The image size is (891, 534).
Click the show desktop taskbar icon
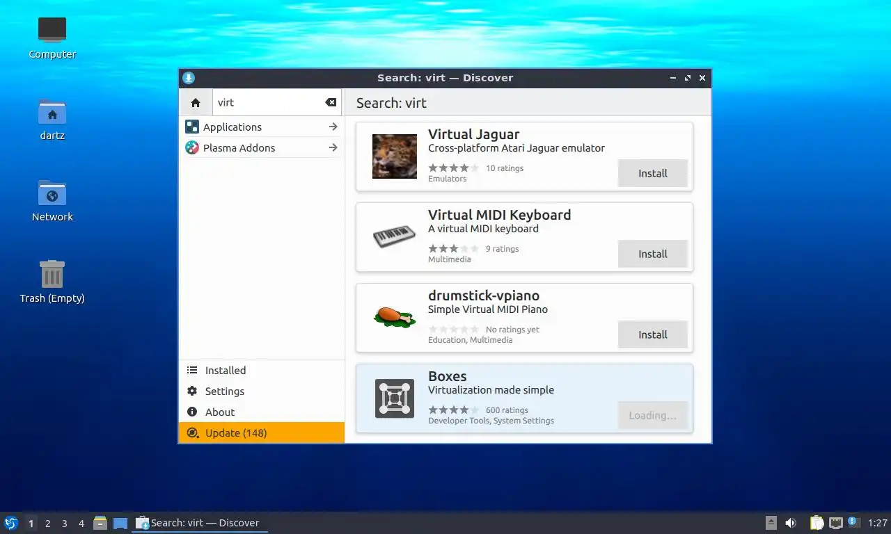tap(120, 523)
